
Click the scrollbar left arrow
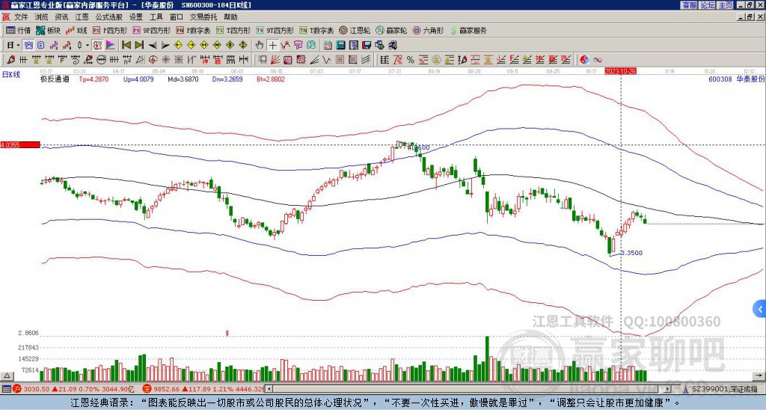tap(269, 389)
